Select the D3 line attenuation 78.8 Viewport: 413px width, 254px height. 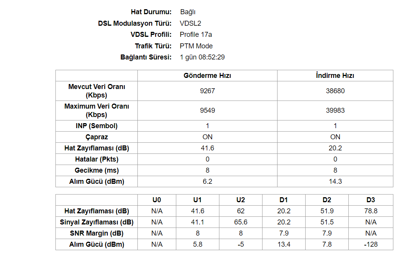(371, 211)
